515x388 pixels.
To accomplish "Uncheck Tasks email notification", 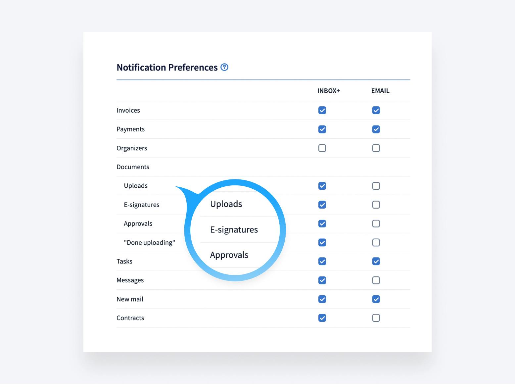I will (376, 261).
